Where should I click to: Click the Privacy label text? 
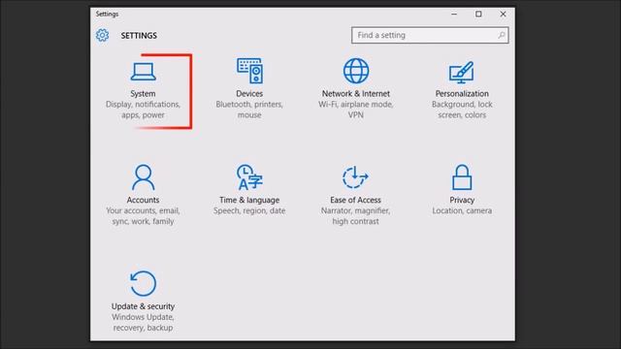462,201
